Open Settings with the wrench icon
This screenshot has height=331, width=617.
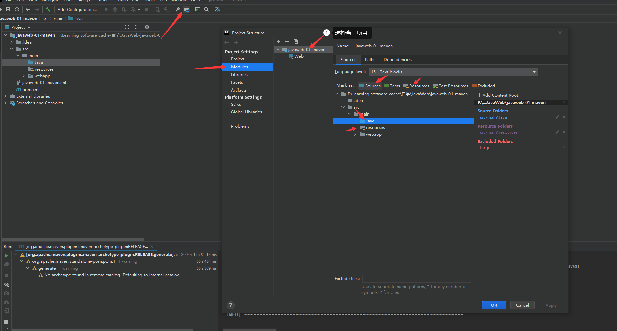pos(178,9)
